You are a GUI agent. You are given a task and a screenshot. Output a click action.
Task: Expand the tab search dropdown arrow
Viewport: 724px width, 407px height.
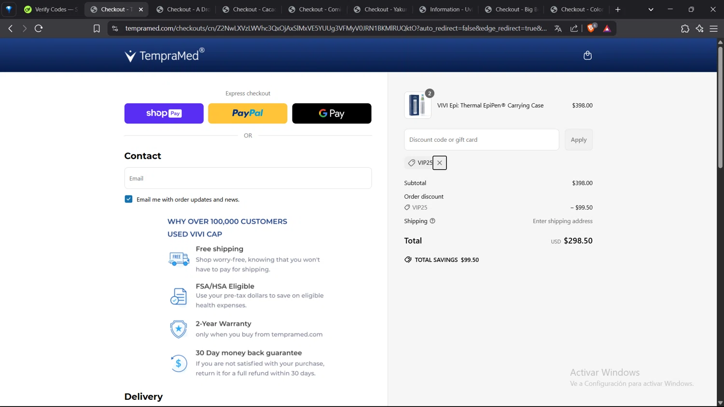click(651, 9)
